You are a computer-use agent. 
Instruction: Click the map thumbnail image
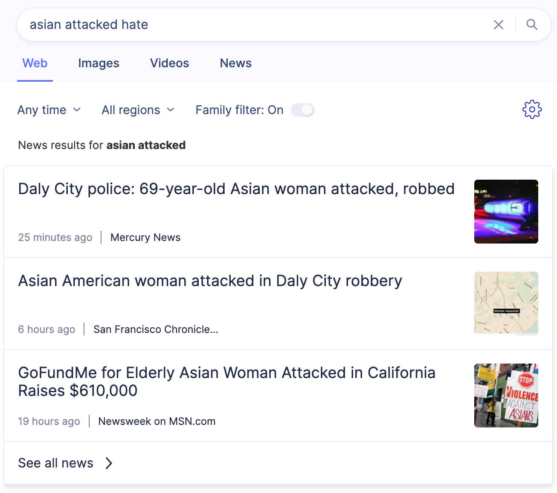click(506, 303)
